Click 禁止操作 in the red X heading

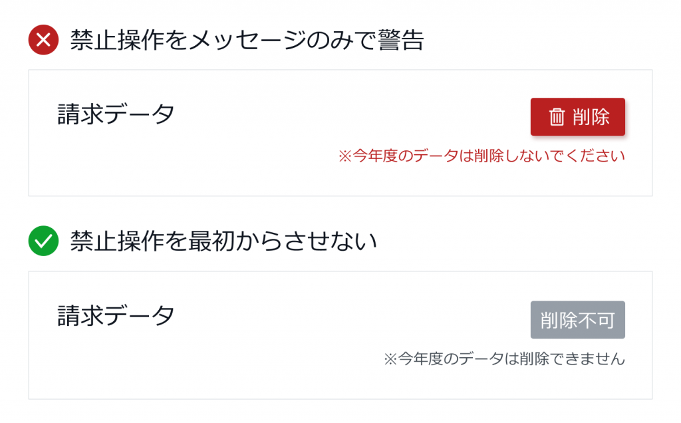tap(117, 40)
